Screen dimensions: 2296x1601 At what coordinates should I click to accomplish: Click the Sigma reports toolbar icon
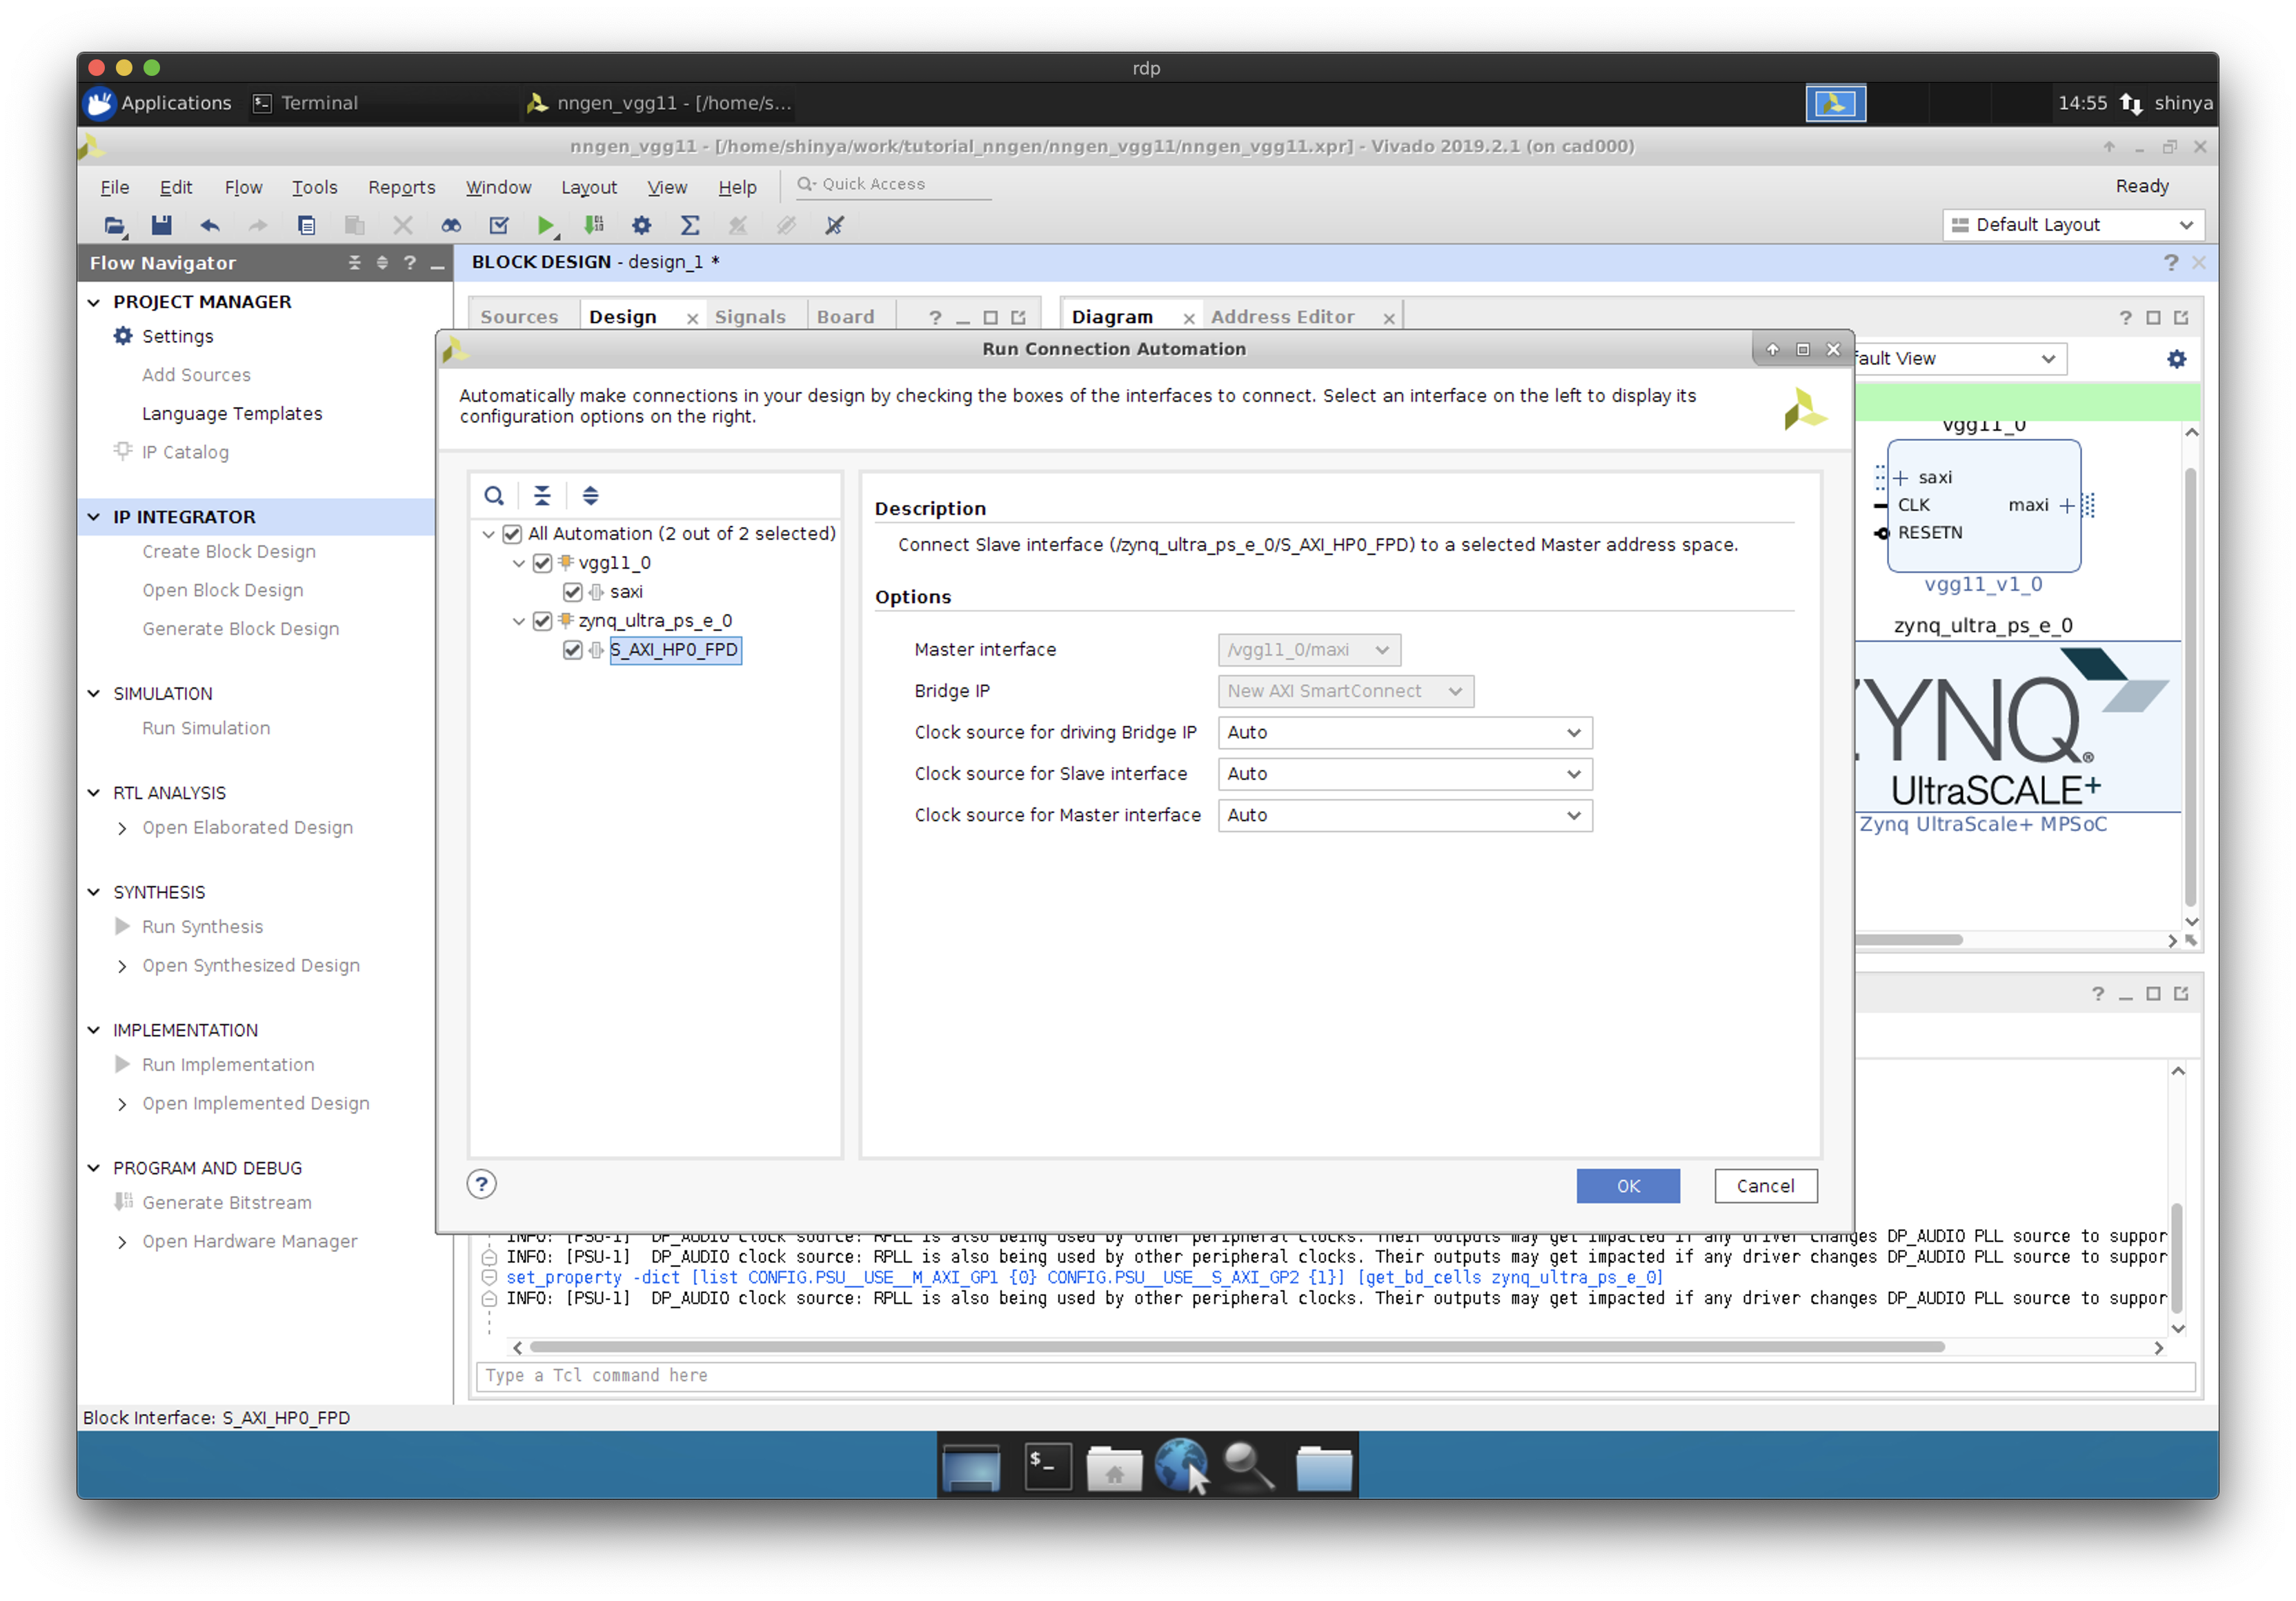point(690,225)
